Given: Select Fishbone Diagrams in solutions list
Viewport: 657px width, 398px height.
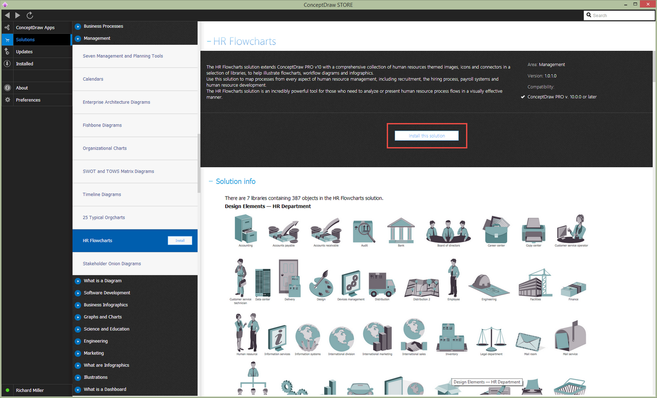Looking at the screenshot, I should coord(102,125).
